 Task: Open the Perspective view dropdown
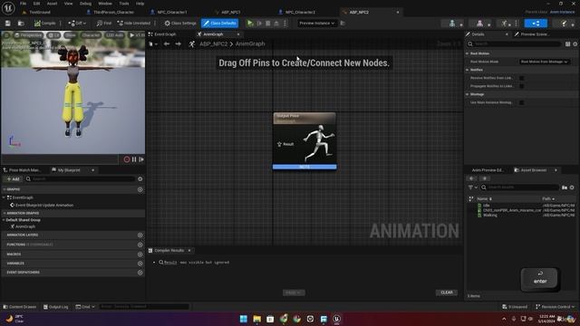coord(28,35)
